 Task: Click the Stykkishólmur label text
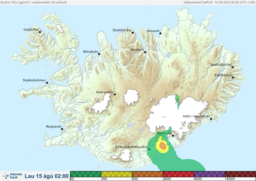point(34,80)
